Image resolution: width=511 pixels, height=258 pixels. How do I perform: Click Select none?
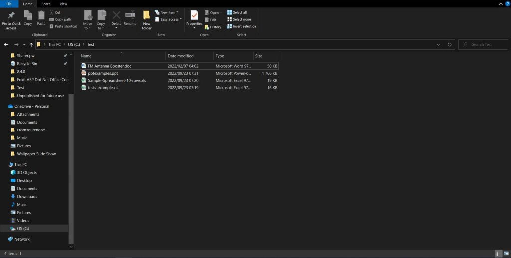coord(239,19)
